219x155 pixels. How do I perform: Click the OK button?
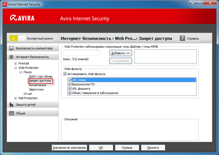pyautogui.click(x=101, y=148)
